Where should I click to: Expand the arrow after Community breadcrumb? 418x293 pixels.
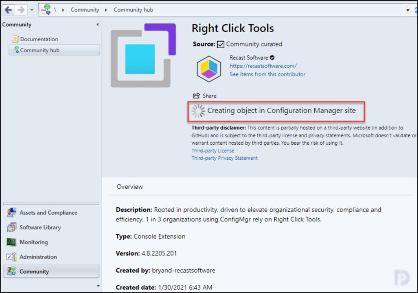[x=106, y=10]
